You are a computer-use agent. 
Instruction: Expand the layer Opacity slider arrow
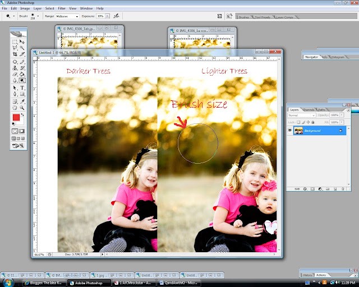coord(342,115)
